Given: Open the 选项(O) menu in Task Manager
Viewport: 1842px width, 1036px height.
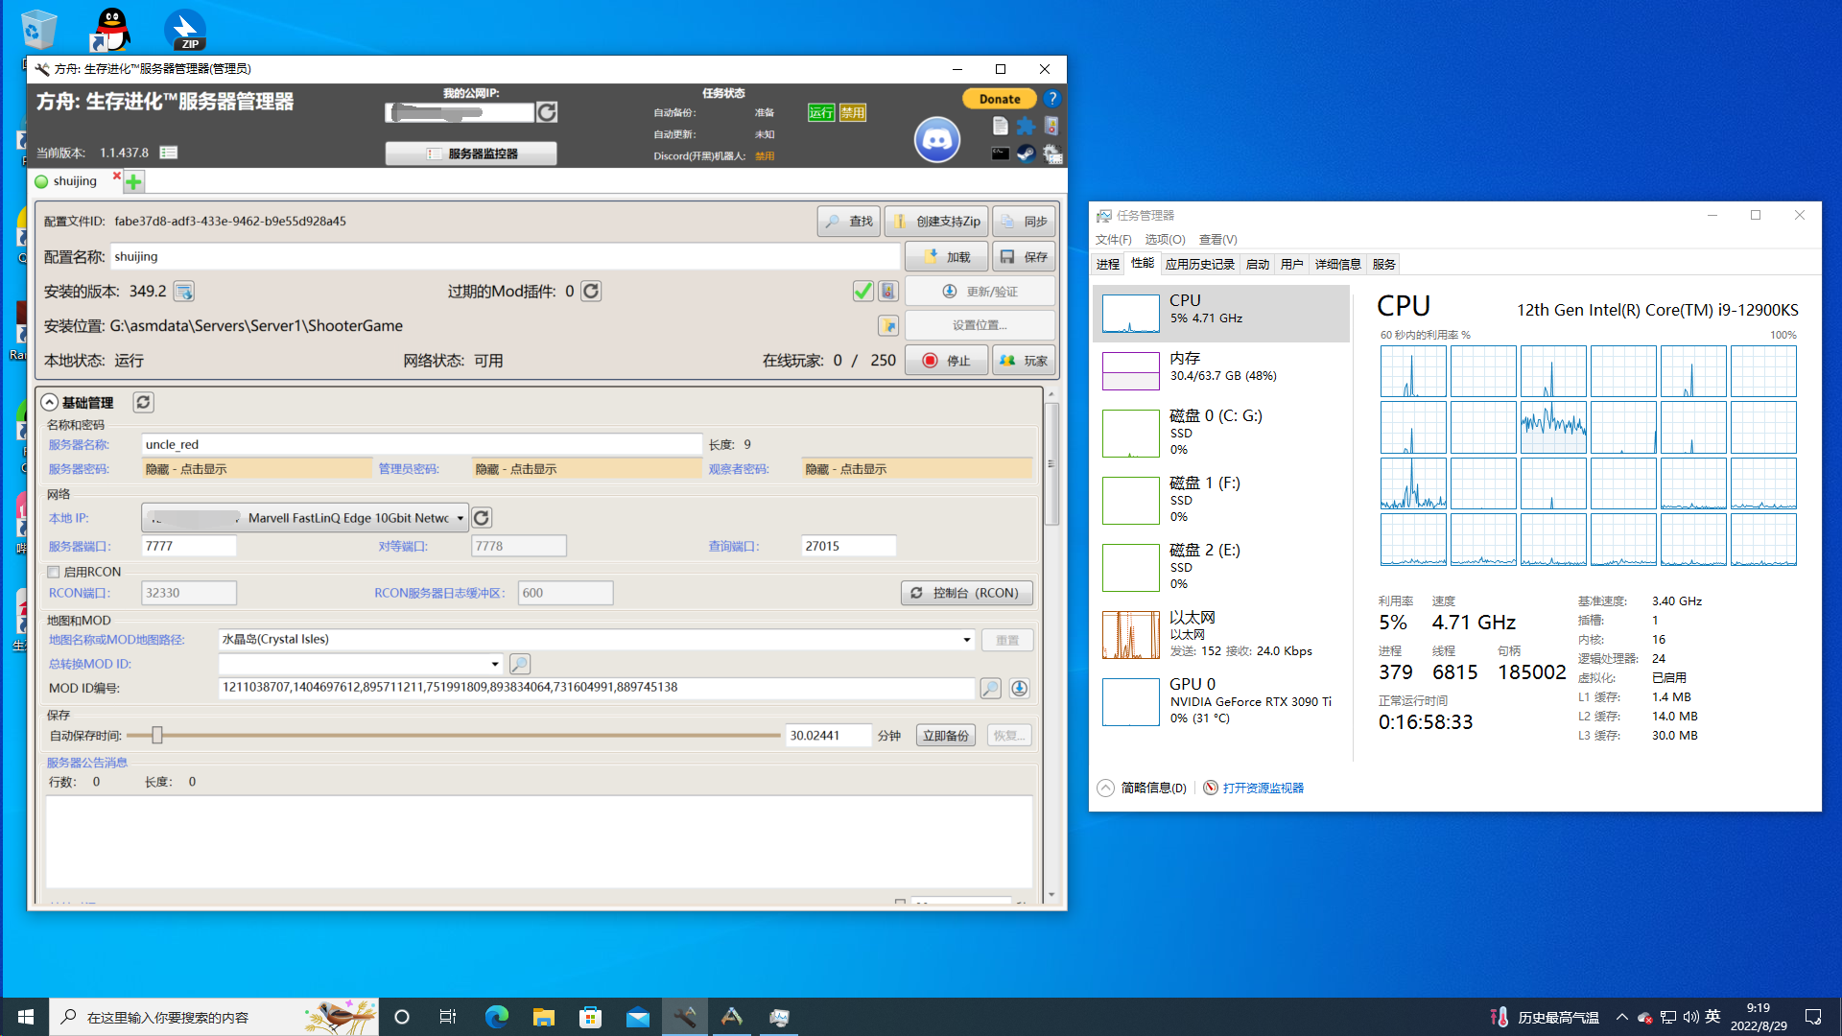Looking at the screenshot, I should 1165,240.
